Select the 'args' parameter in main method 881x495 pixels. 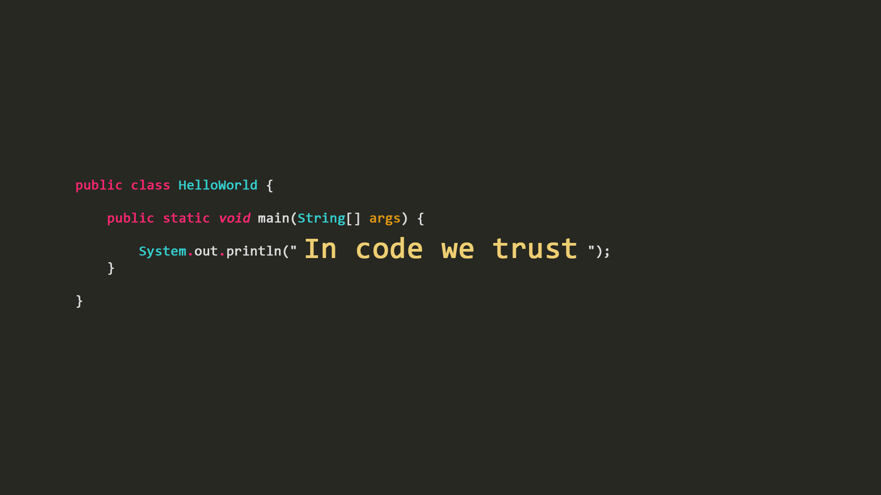pyautogui.click(x=385, y=218)
